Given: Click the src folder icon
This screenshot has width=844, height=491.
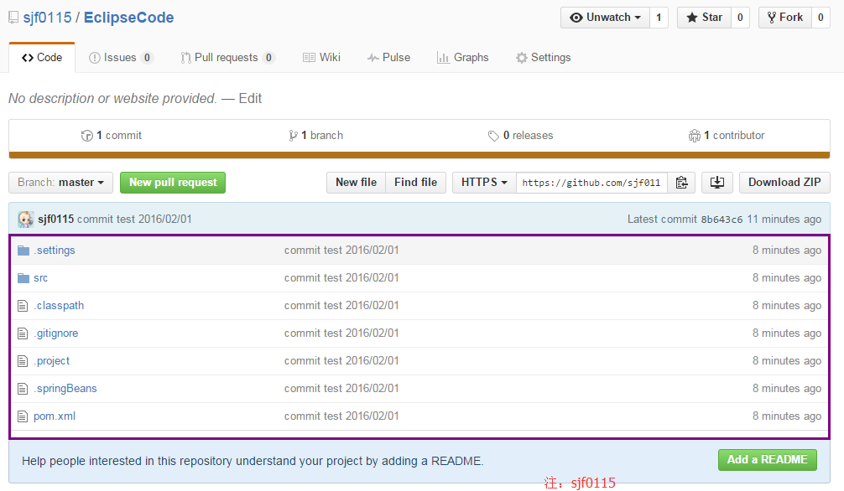Looking at the screenshot, I should point(23,278).
